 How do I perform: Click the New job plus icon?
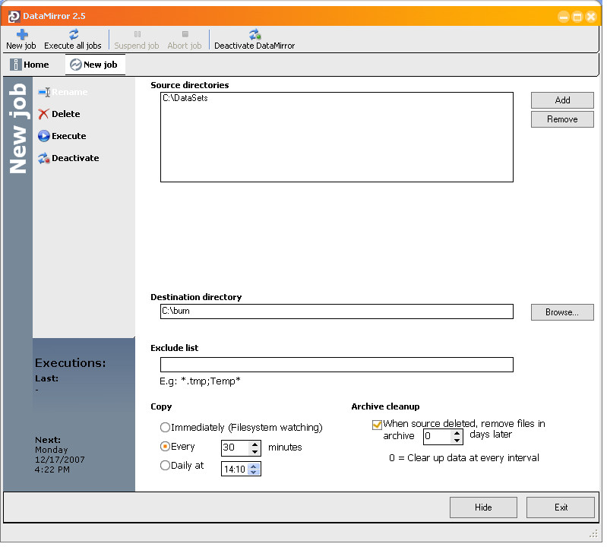click(22, 35)
